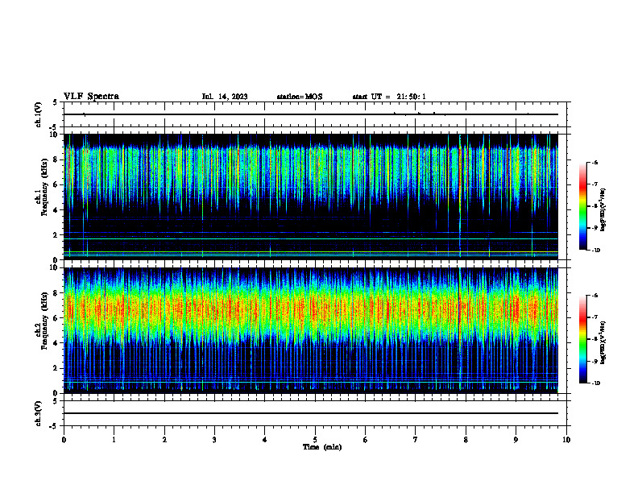638x493 pixels.
Task: Click the time axis tick label "9"
Action: (x=516, y=440)
